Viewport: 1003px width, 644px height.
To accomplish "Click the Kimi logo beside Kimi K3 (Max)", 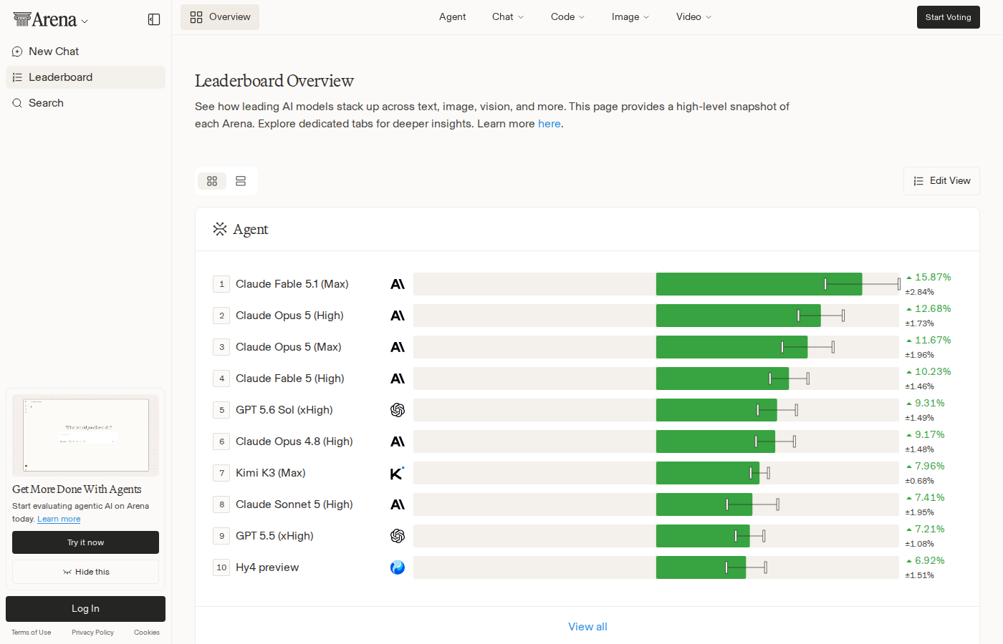I will [398, 473].
